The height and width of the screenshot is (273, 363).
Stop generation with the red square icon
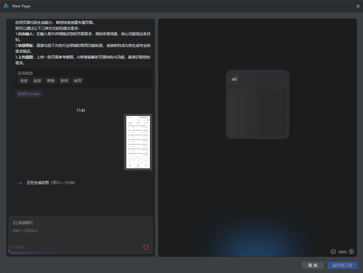[146, 247]
